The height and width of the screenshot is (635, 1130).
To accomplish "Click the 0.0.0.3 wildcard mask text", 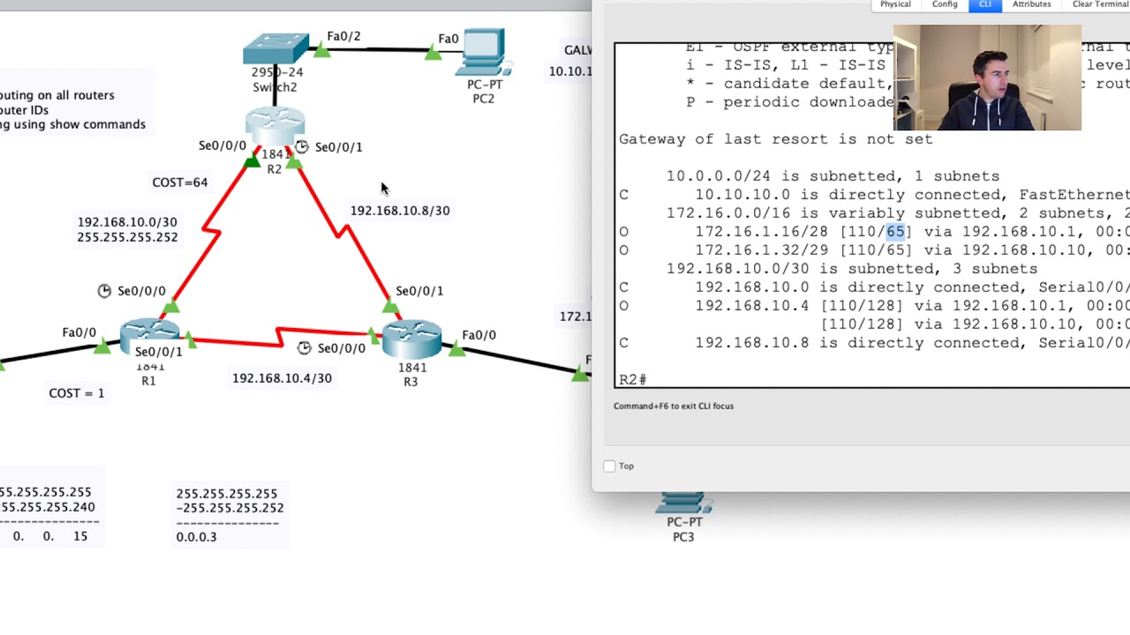I will (x=196, y=536).
